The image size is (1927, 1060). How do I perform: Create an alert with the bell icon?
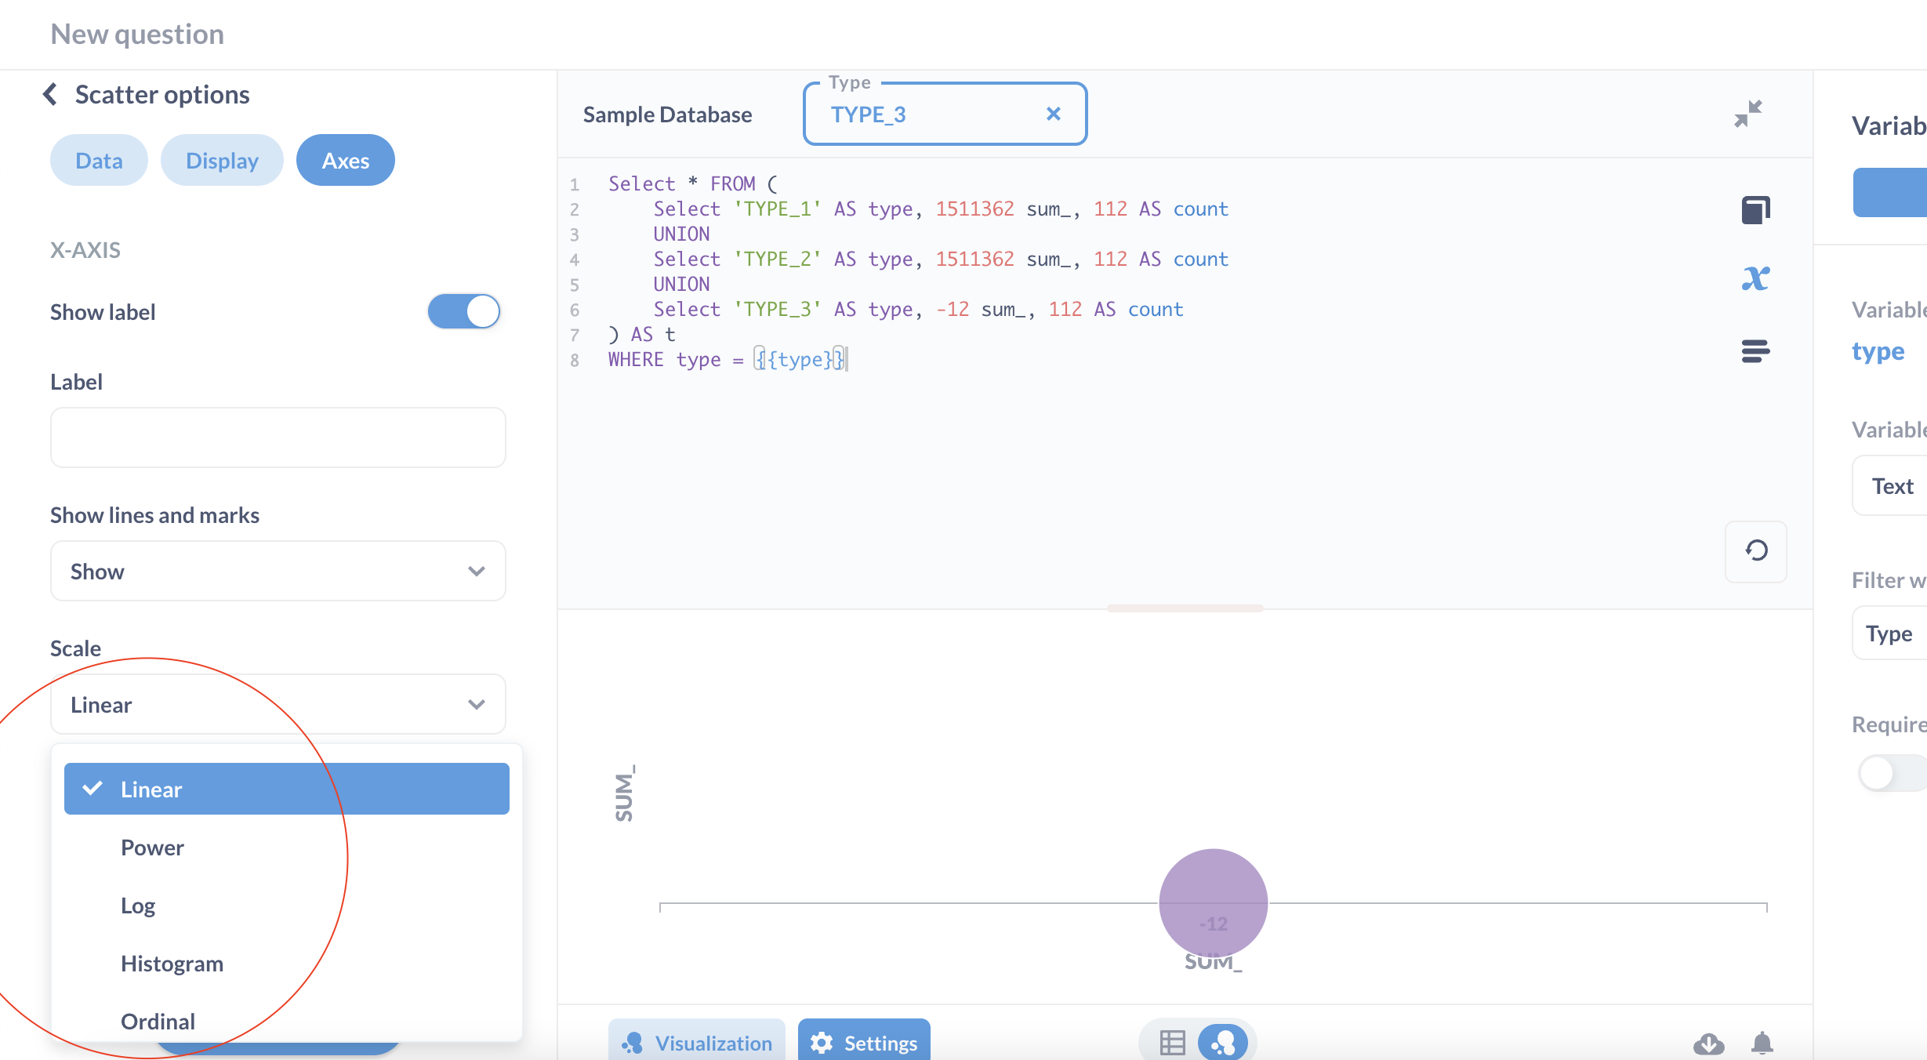1763,1044
